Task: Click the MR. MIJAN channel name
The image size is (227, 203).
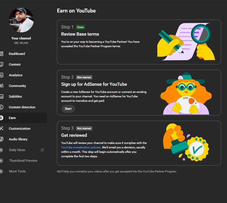Action: tap(21, 43)
